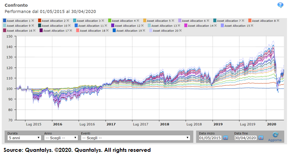This screenshot has width=289, height=155.
Task: Click the Asset Allocation 3 legend label
Action: point(89,21)
